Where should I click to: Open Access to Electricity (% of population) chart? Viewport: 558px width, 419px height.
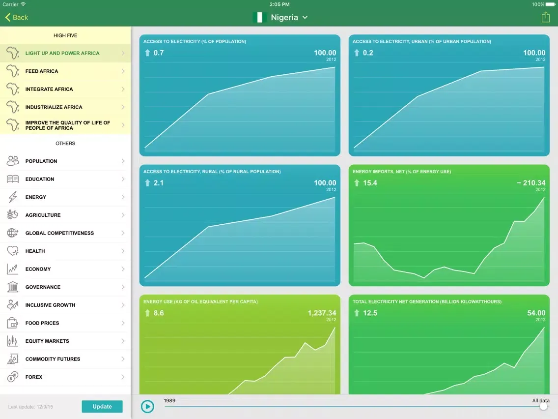(x=240, y=95)
